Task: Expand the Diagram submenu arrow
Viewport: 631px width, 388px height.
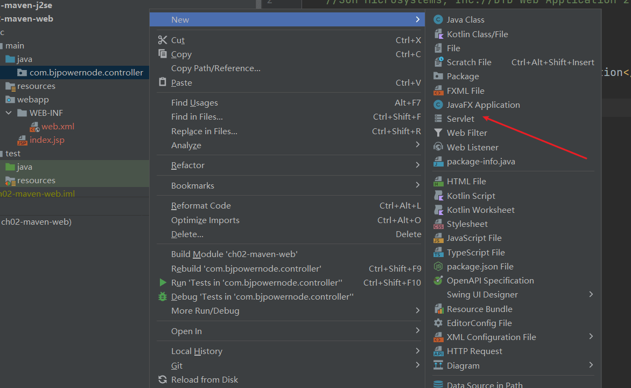Action: [x=591, y=365]
